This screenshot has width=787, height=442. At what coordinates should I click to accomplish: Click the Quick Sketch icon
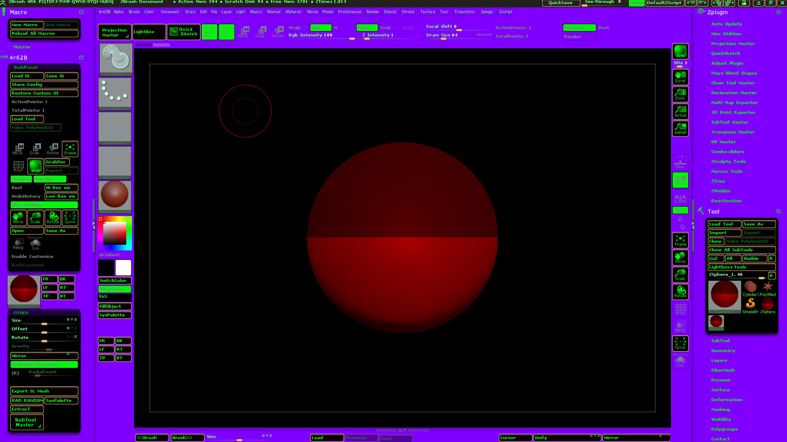(x=184, y=32)
